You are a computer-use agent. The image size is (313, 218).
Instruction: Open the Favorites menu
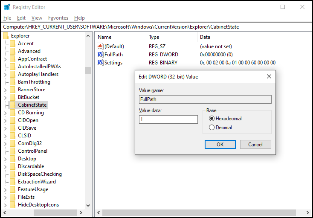(58, 18)
